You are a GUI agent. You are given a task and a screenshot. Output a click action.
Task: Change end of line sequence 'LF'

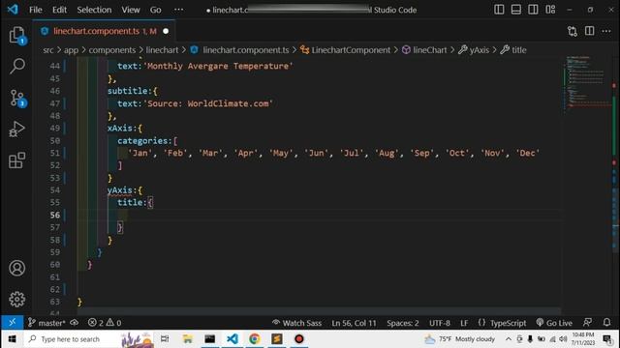tap(464, 323)
